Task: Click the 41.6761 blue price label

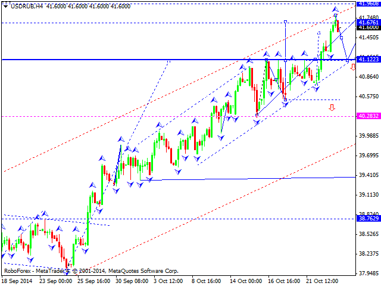Action: 367,22
